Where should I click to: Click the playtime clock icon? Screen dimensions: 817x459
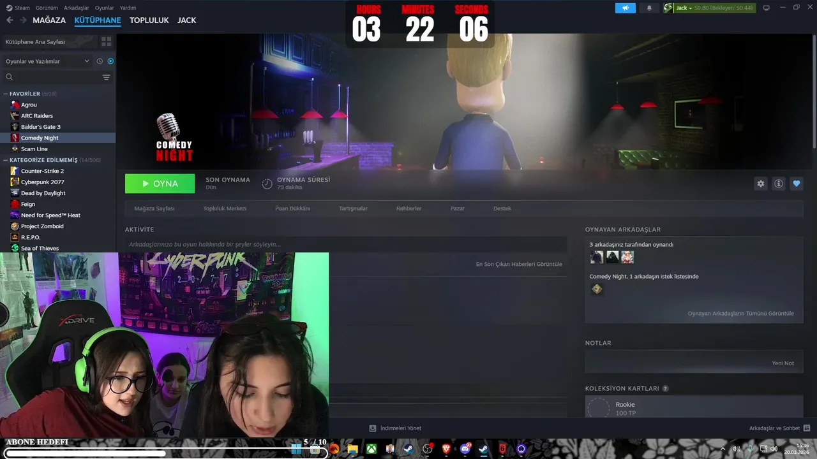(267, 184)
